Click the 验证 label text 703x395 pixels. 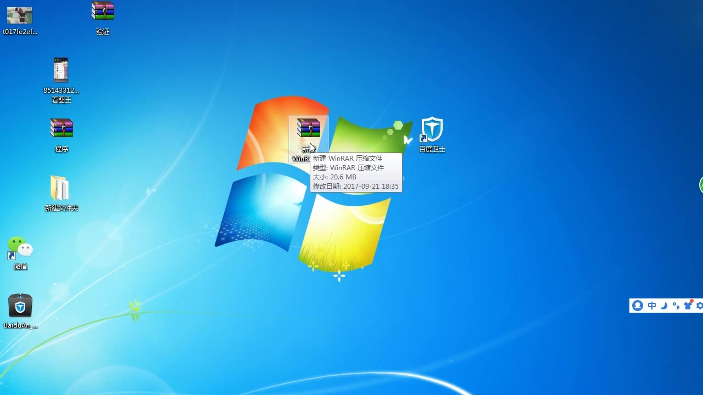pos(103,32)
